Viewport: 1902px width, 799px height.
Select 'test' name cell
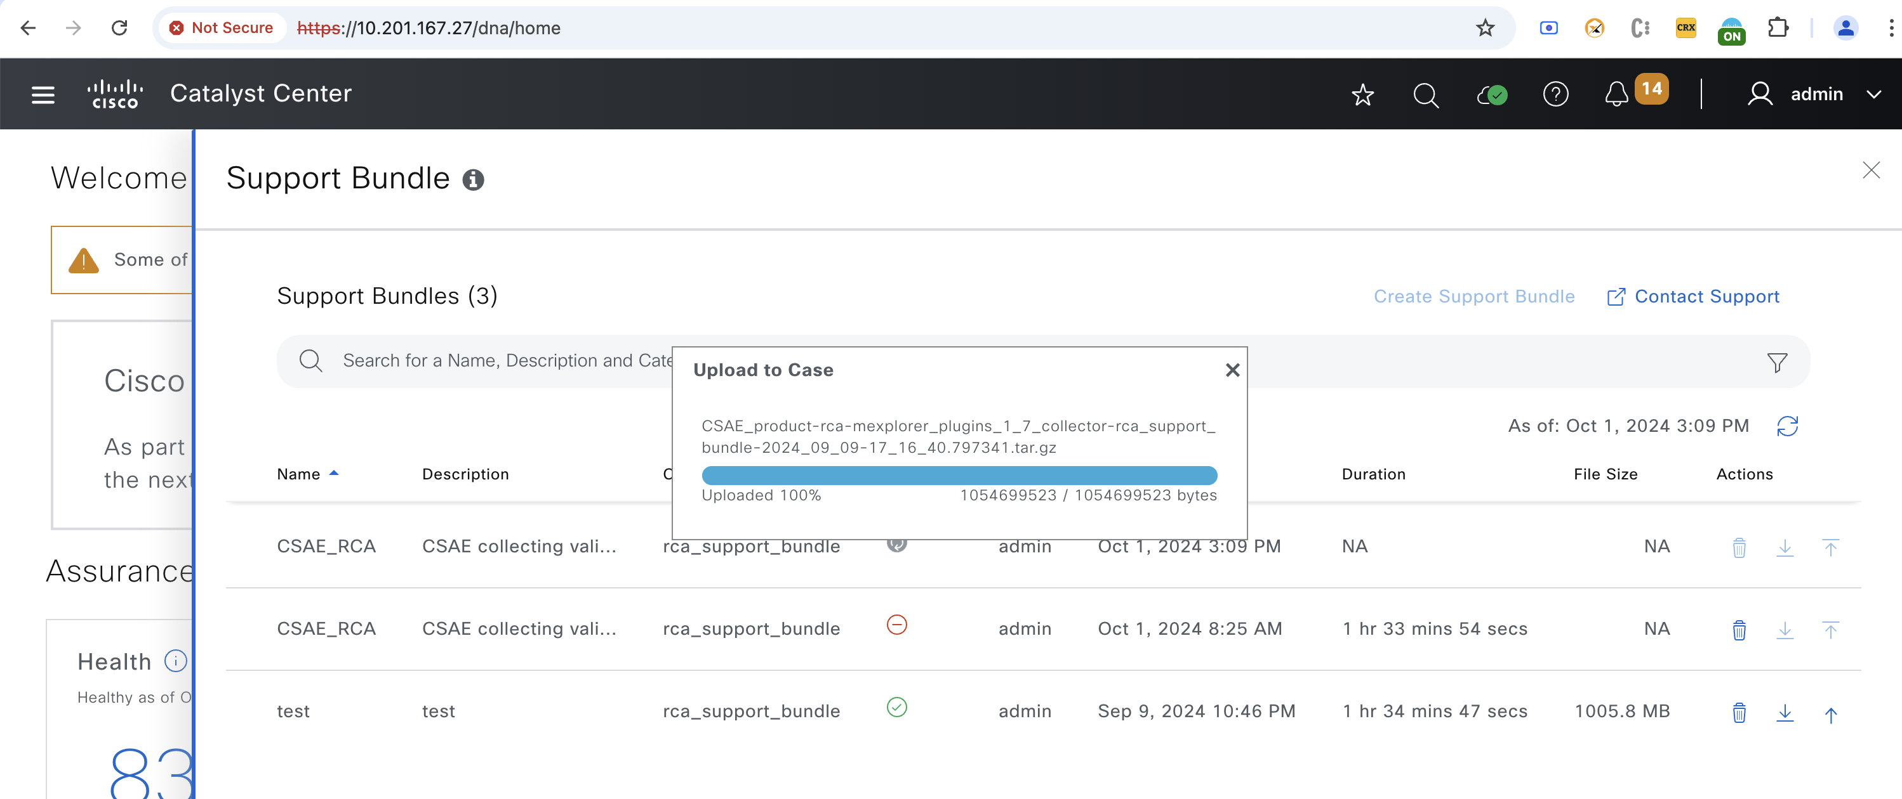pyautogui.click(x=293, y=711)
